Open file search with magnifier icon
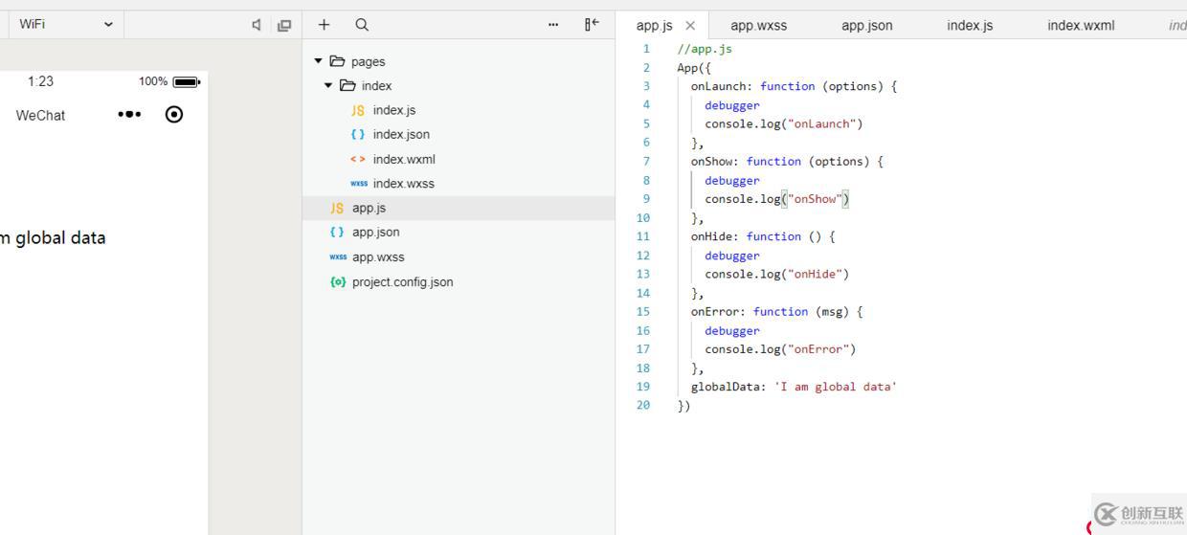The height and width of the screenshot is (535, 1187). (361, 25)
